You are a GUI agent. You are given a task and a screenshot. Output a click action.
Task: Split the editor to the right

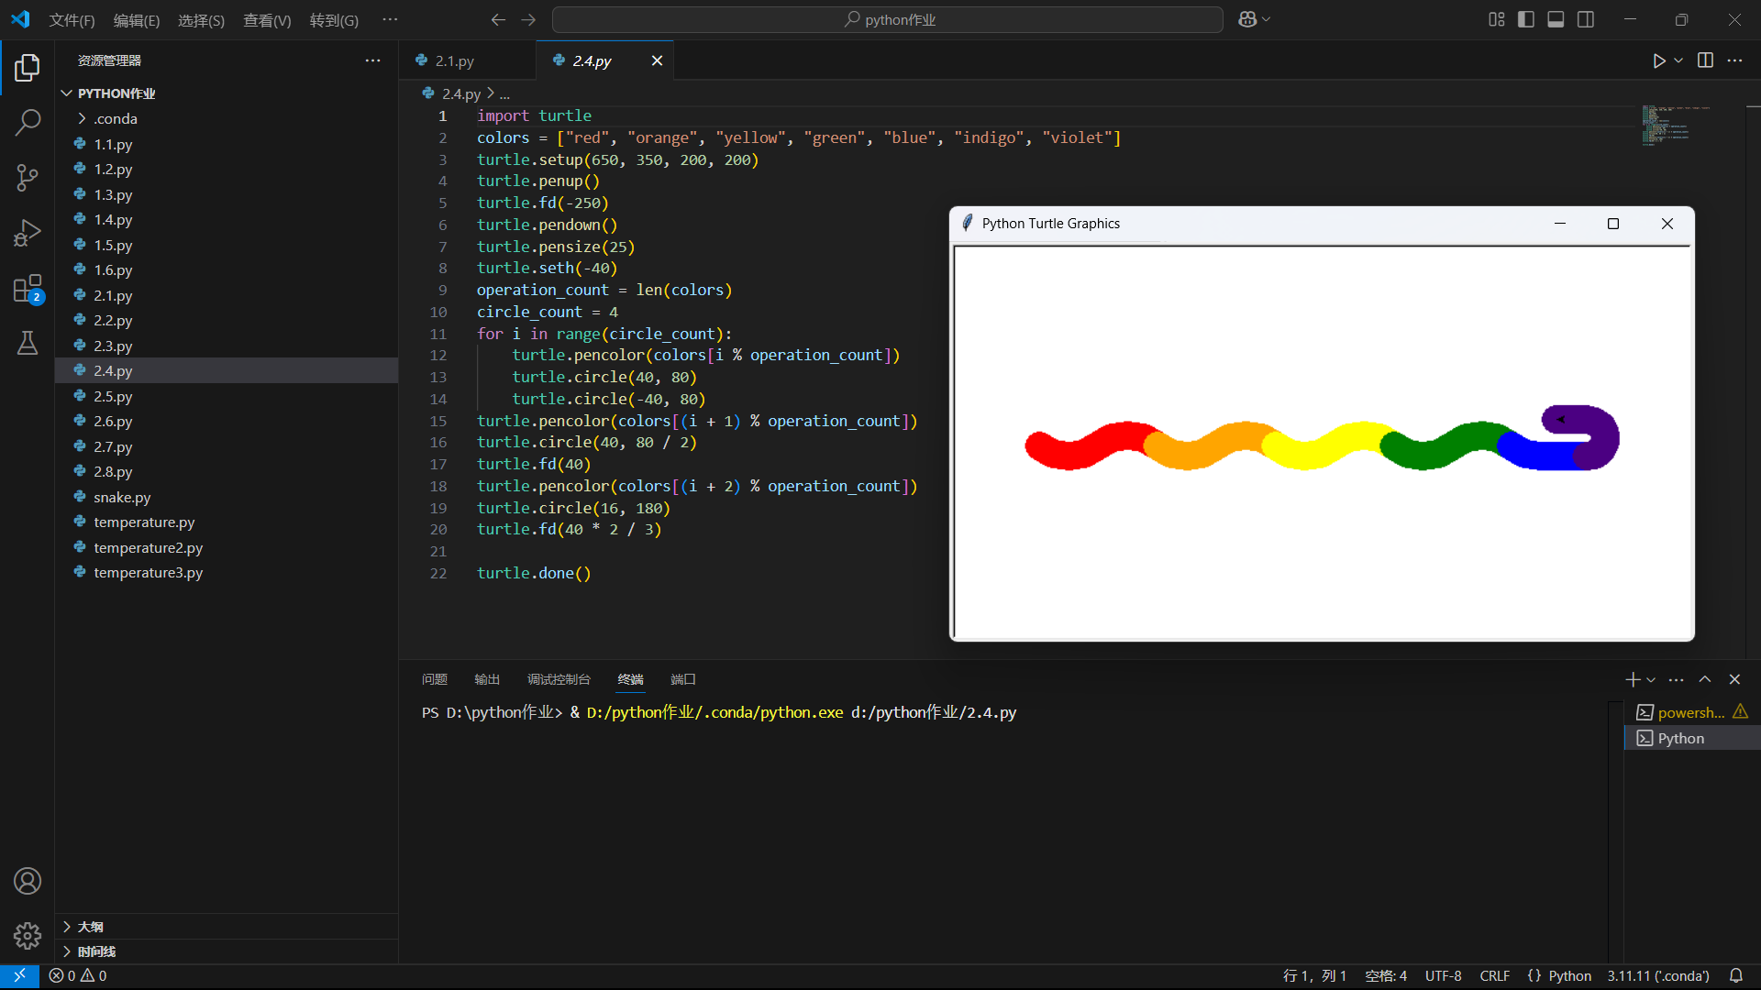[x=1705, y=60]
